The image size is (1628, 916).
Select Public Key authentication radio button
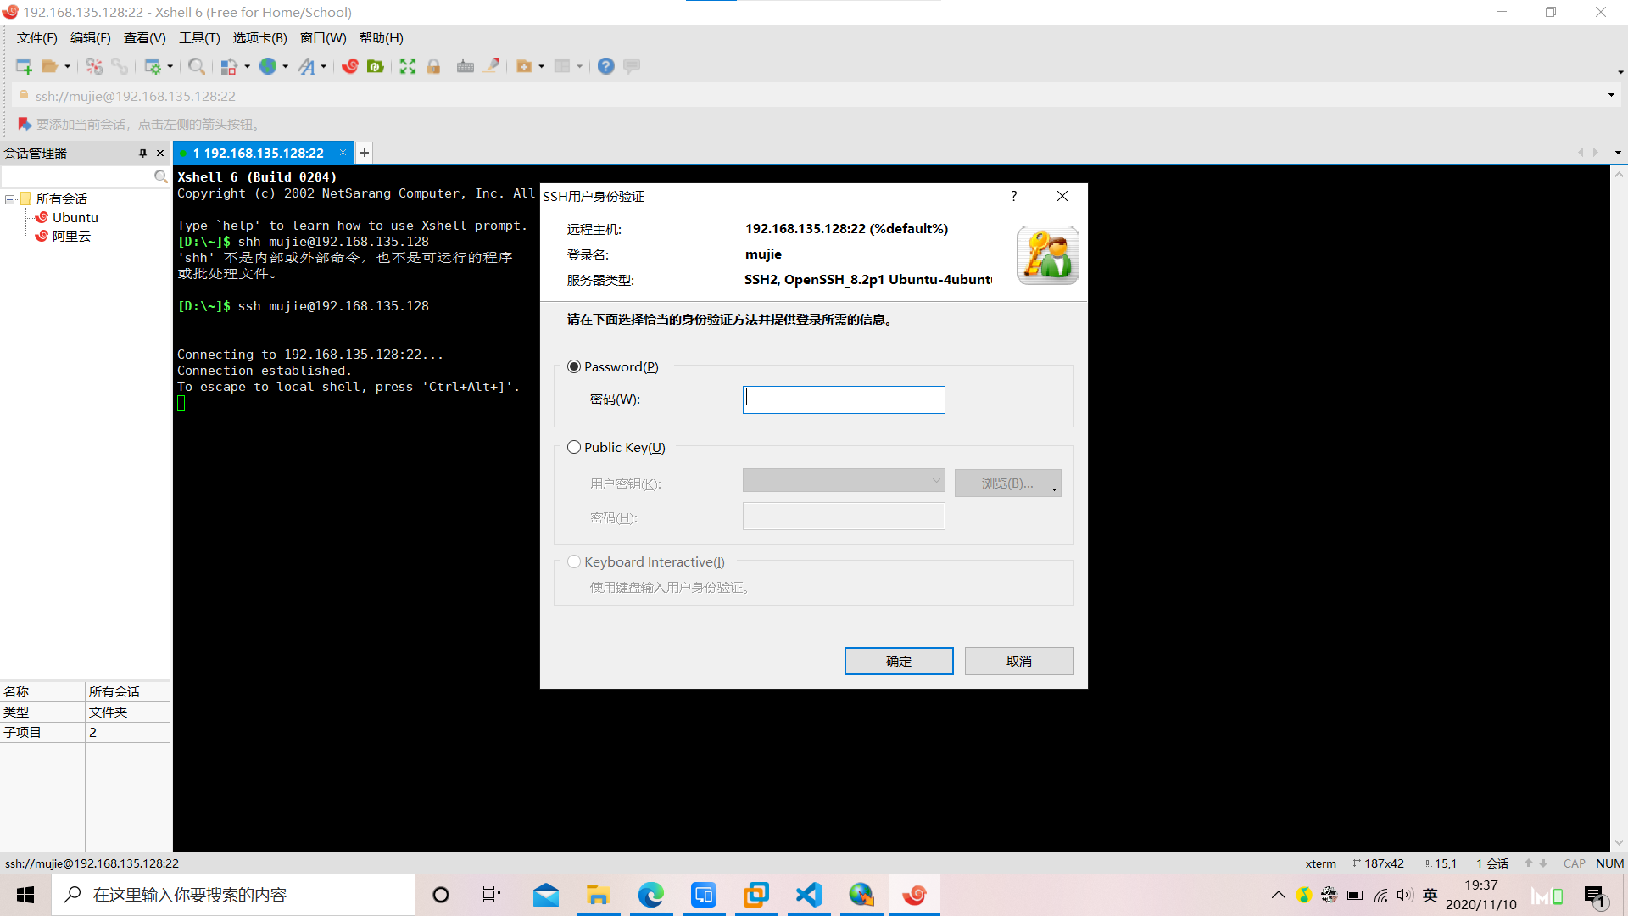[x=574, y=447]
